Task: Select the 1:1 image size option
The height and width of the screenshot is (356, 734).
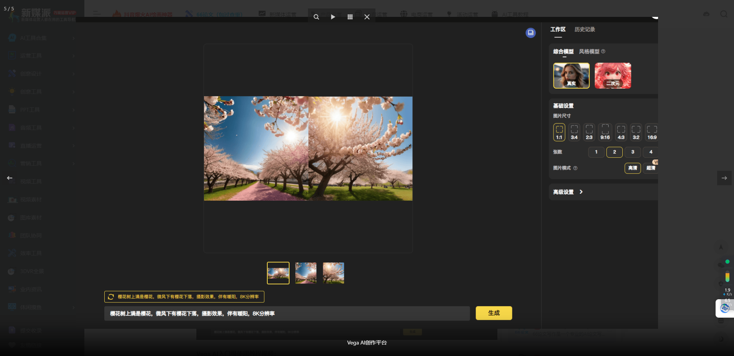Action: point(559,132)
